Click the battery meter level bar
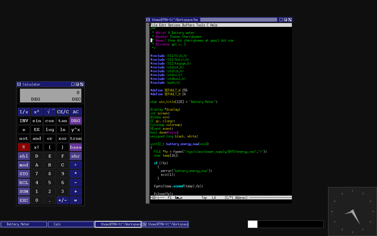The height and width of the screenshot is (236, 377). (286, 224)
